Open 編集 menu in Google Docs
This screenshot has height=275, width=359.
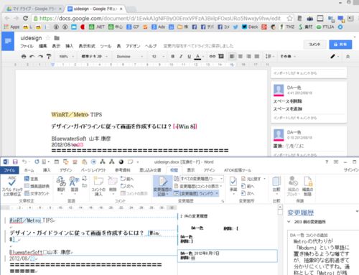(42, 46)
